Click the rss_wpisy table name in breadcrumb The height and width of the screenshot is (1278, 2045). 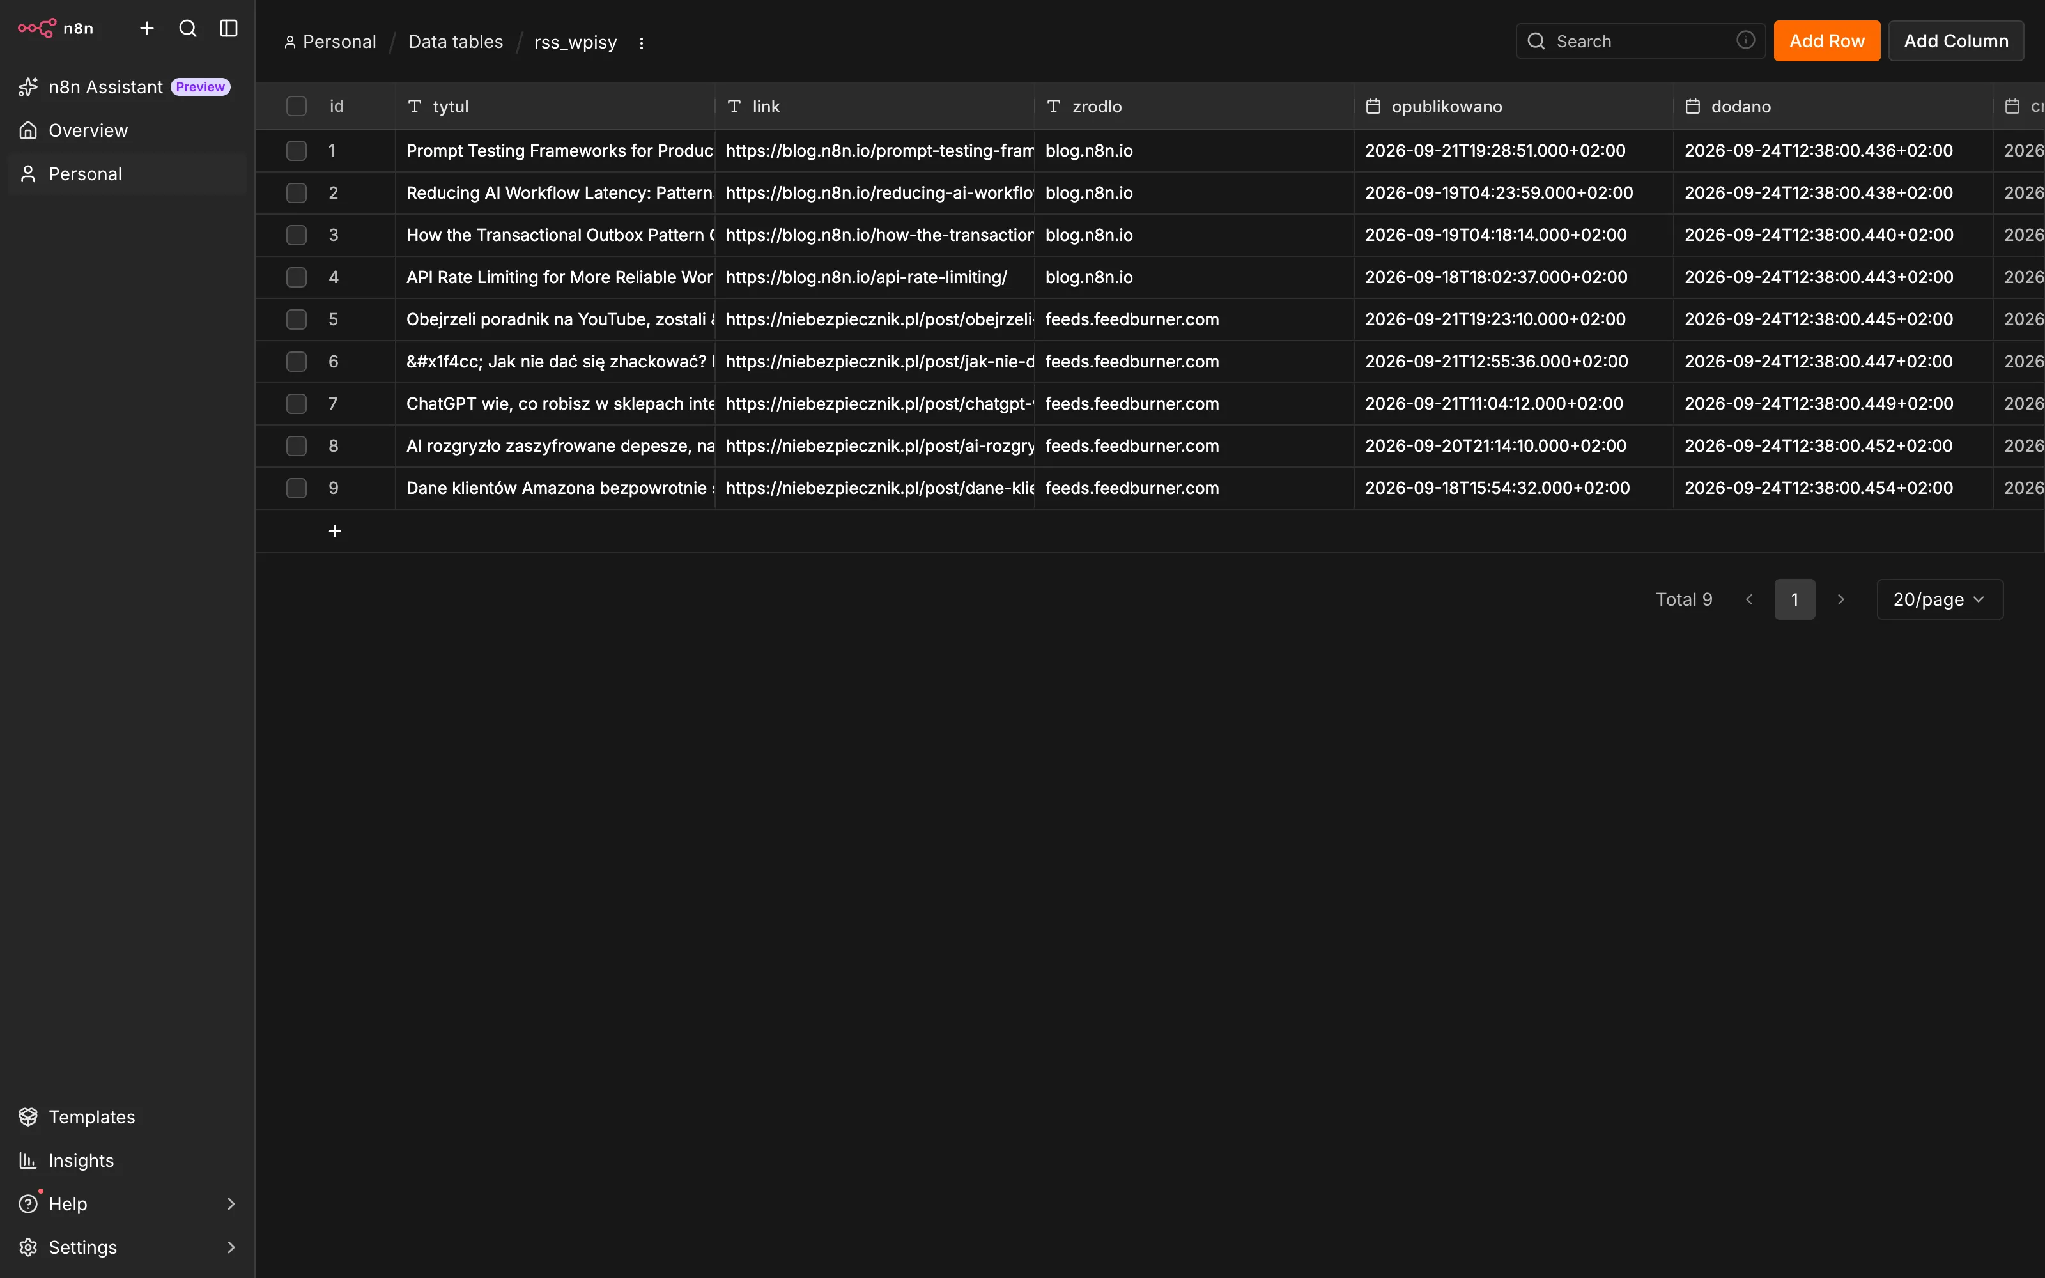point(575,42)
